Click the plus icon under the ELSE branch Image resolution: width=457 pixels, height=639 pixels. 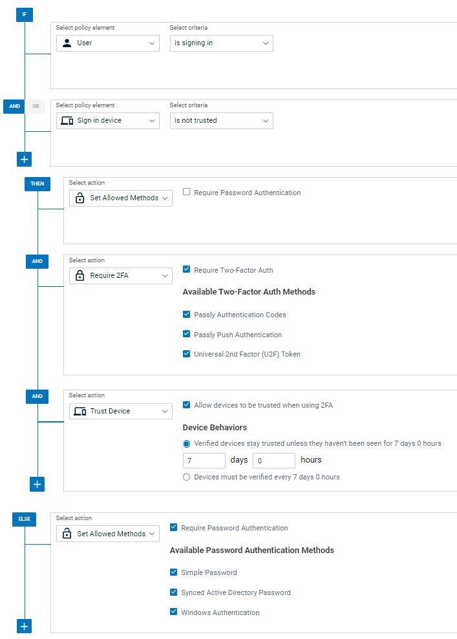tap(25, 626)
